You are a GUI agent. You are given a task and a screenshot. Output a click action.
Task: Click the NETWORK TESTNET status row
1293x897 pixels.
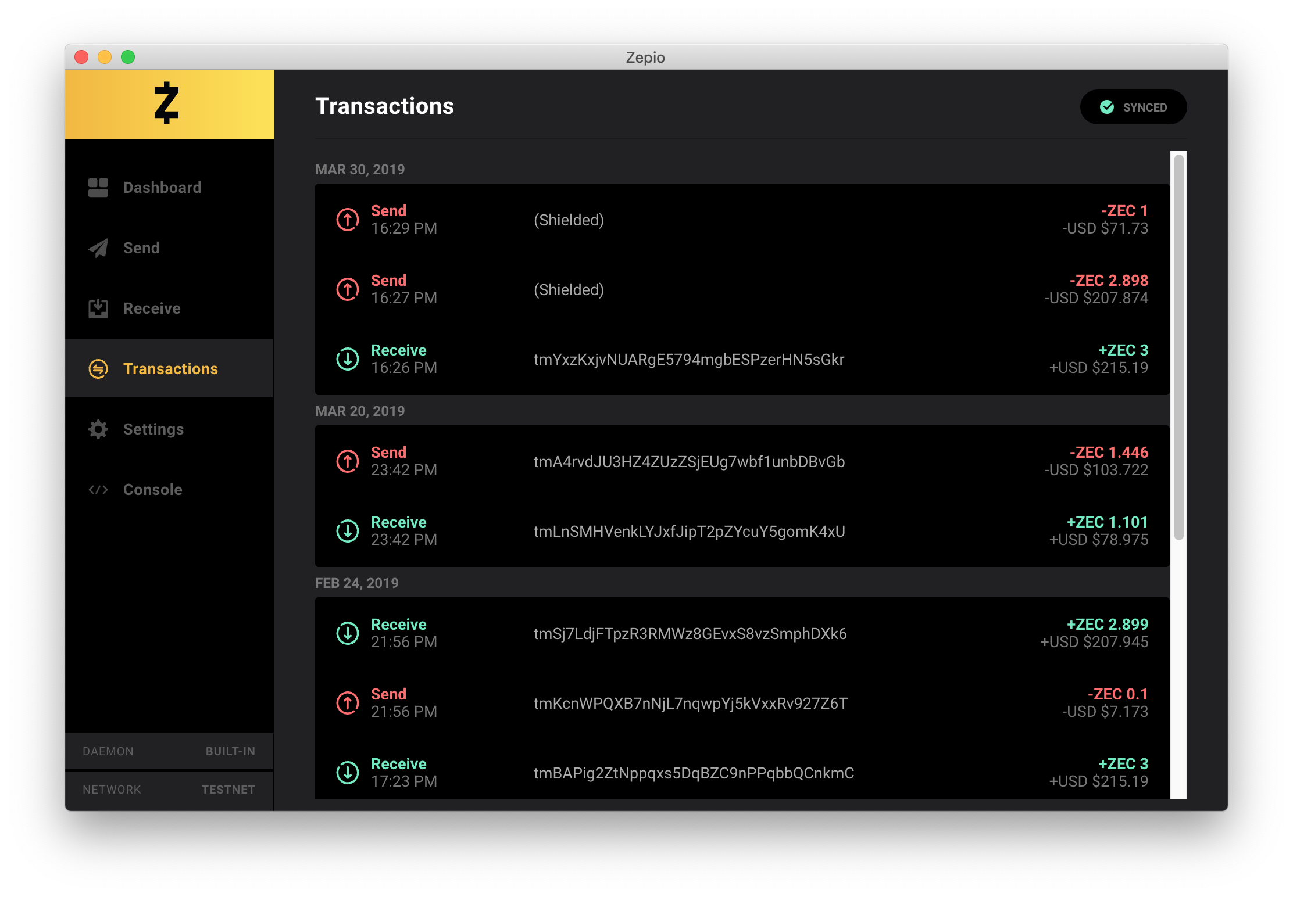coord(169,790)
